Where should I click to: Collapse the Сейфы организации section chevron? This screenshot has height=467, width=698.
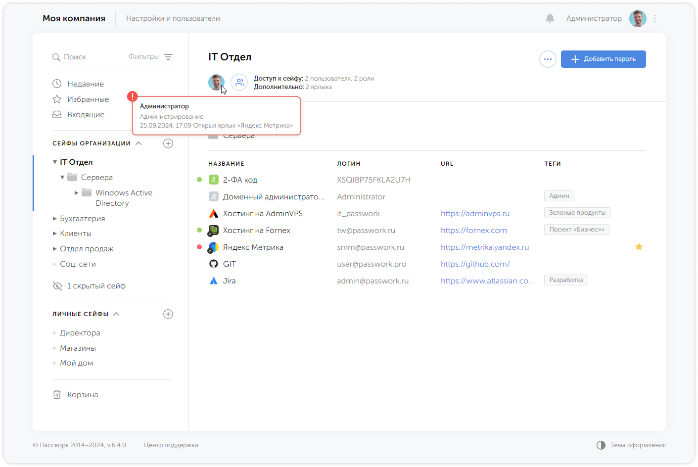pos(139,143)
